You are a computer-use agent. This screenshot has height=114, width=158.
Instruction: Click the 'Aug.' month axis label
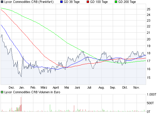coord(101,88)
